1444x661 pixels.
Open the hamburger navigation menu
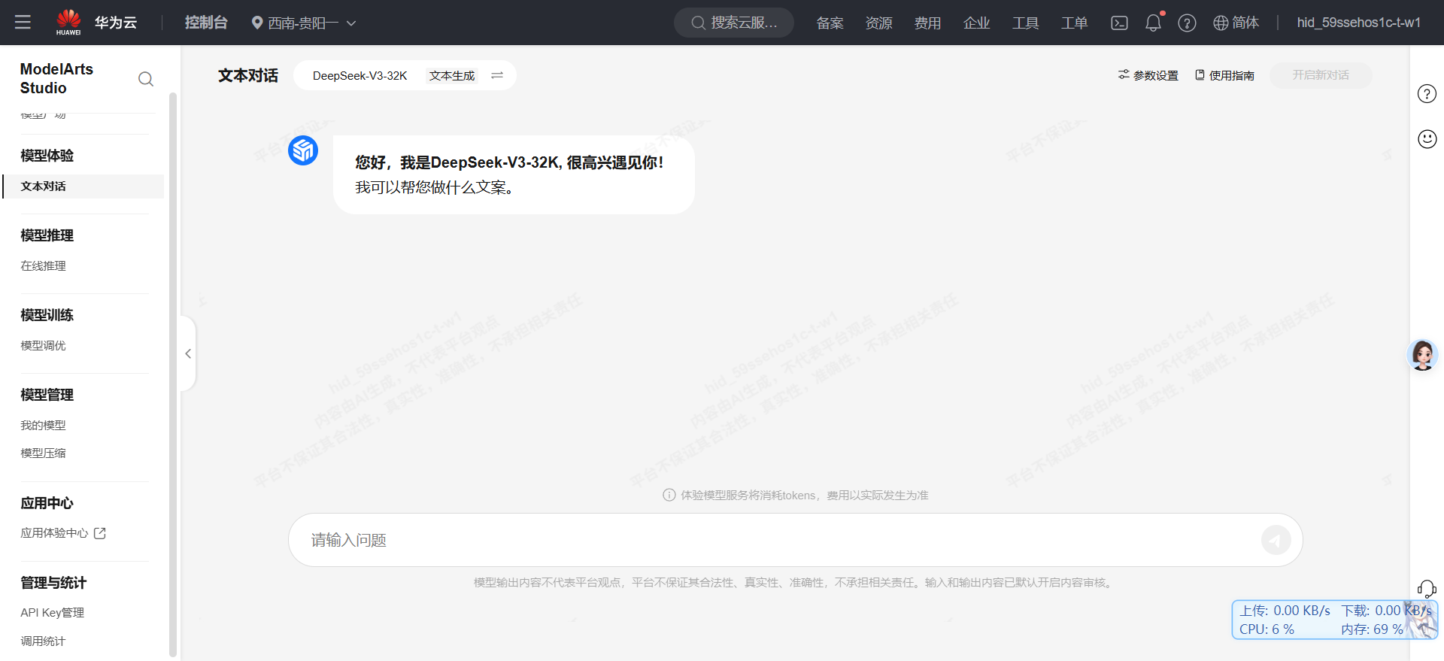click(23, 23)
